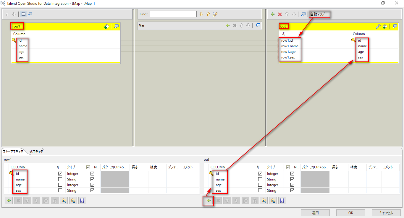This screenshot has width=404, height=218.
Task: Confirm changes with the OK button
Action: [350, 213]
